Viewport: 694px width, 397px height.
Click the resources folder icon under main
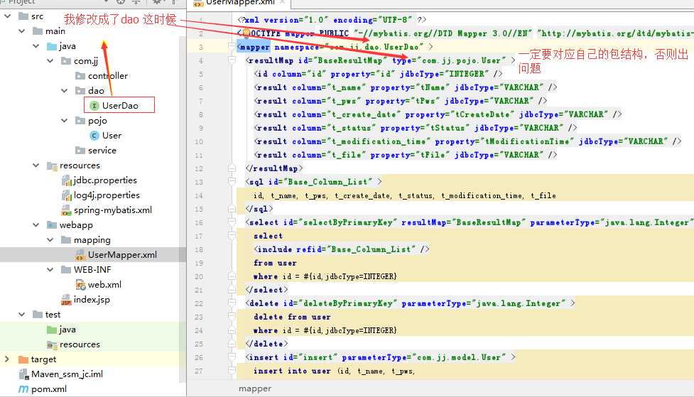tap(52, 165)
